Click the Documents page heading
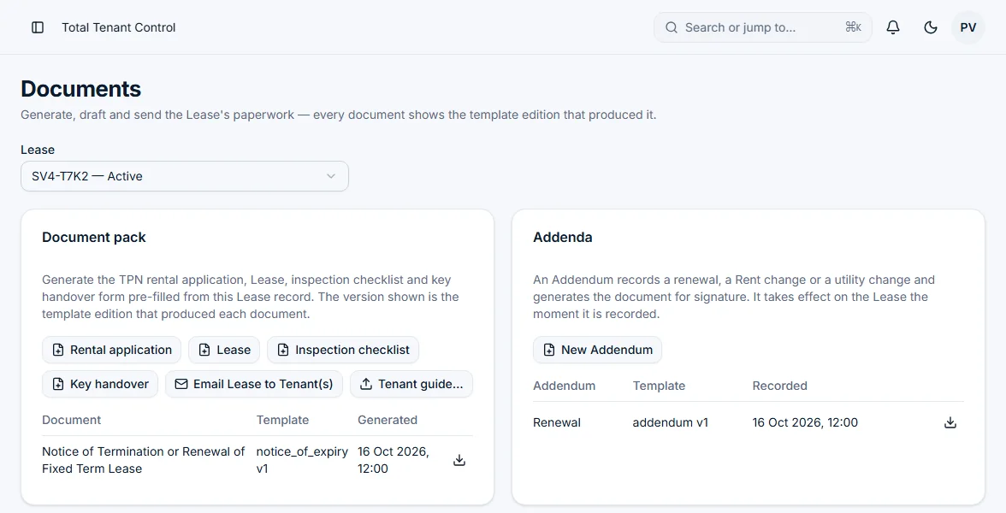Viewport: 1006px width, 513px height. [x=80, y=89]
